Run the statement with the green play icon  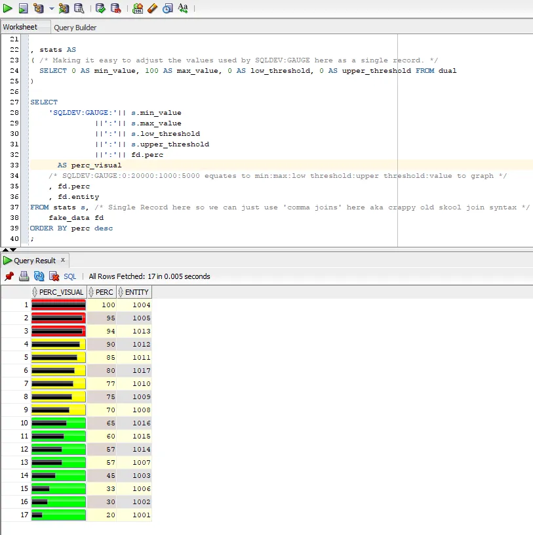pyautogui.click(x=8, y=9)
